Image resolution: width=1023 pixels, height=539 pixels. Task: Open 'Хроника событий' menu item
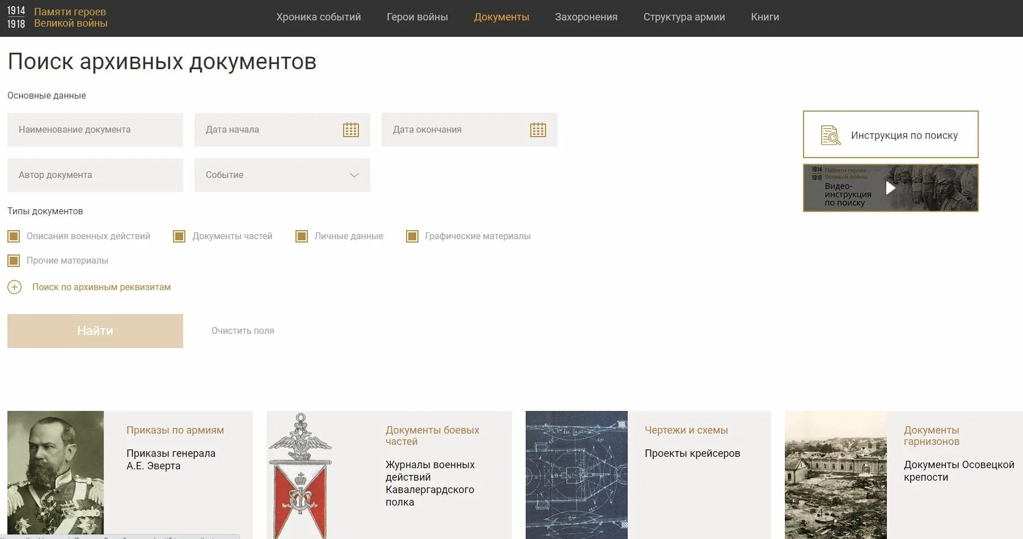[x=319, y=17]
